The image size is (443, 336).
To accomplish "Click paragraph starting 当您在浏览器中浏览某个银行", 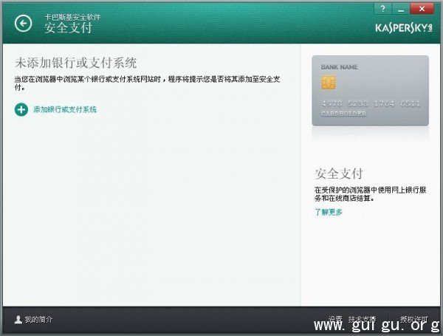I will pos(147,83).
